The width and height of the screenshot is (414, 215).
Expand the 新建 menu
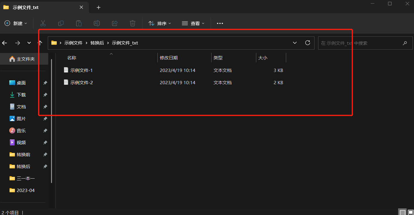[16, 23]
